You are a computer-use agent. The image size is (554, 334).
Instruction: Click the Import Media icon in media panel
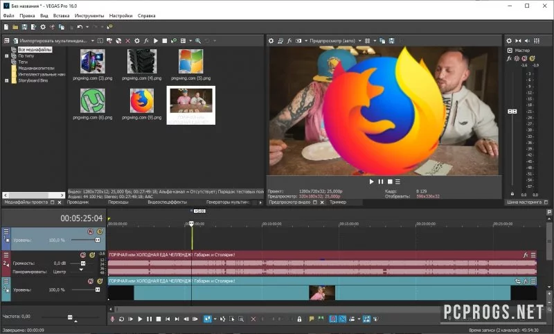pos(15,41)
